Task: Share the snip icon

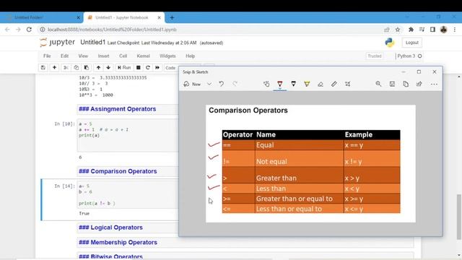Action: coord(419,84)
